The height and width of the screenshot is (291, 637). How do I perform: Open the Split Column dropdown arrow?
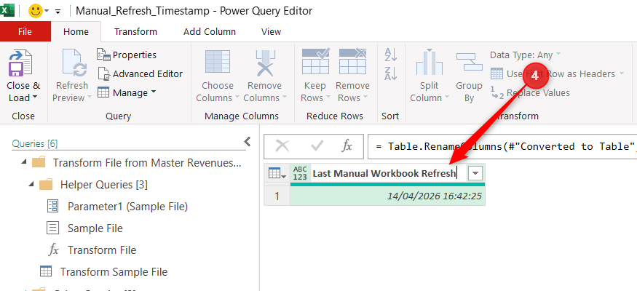pyautogui.click(x=446, y=97)
